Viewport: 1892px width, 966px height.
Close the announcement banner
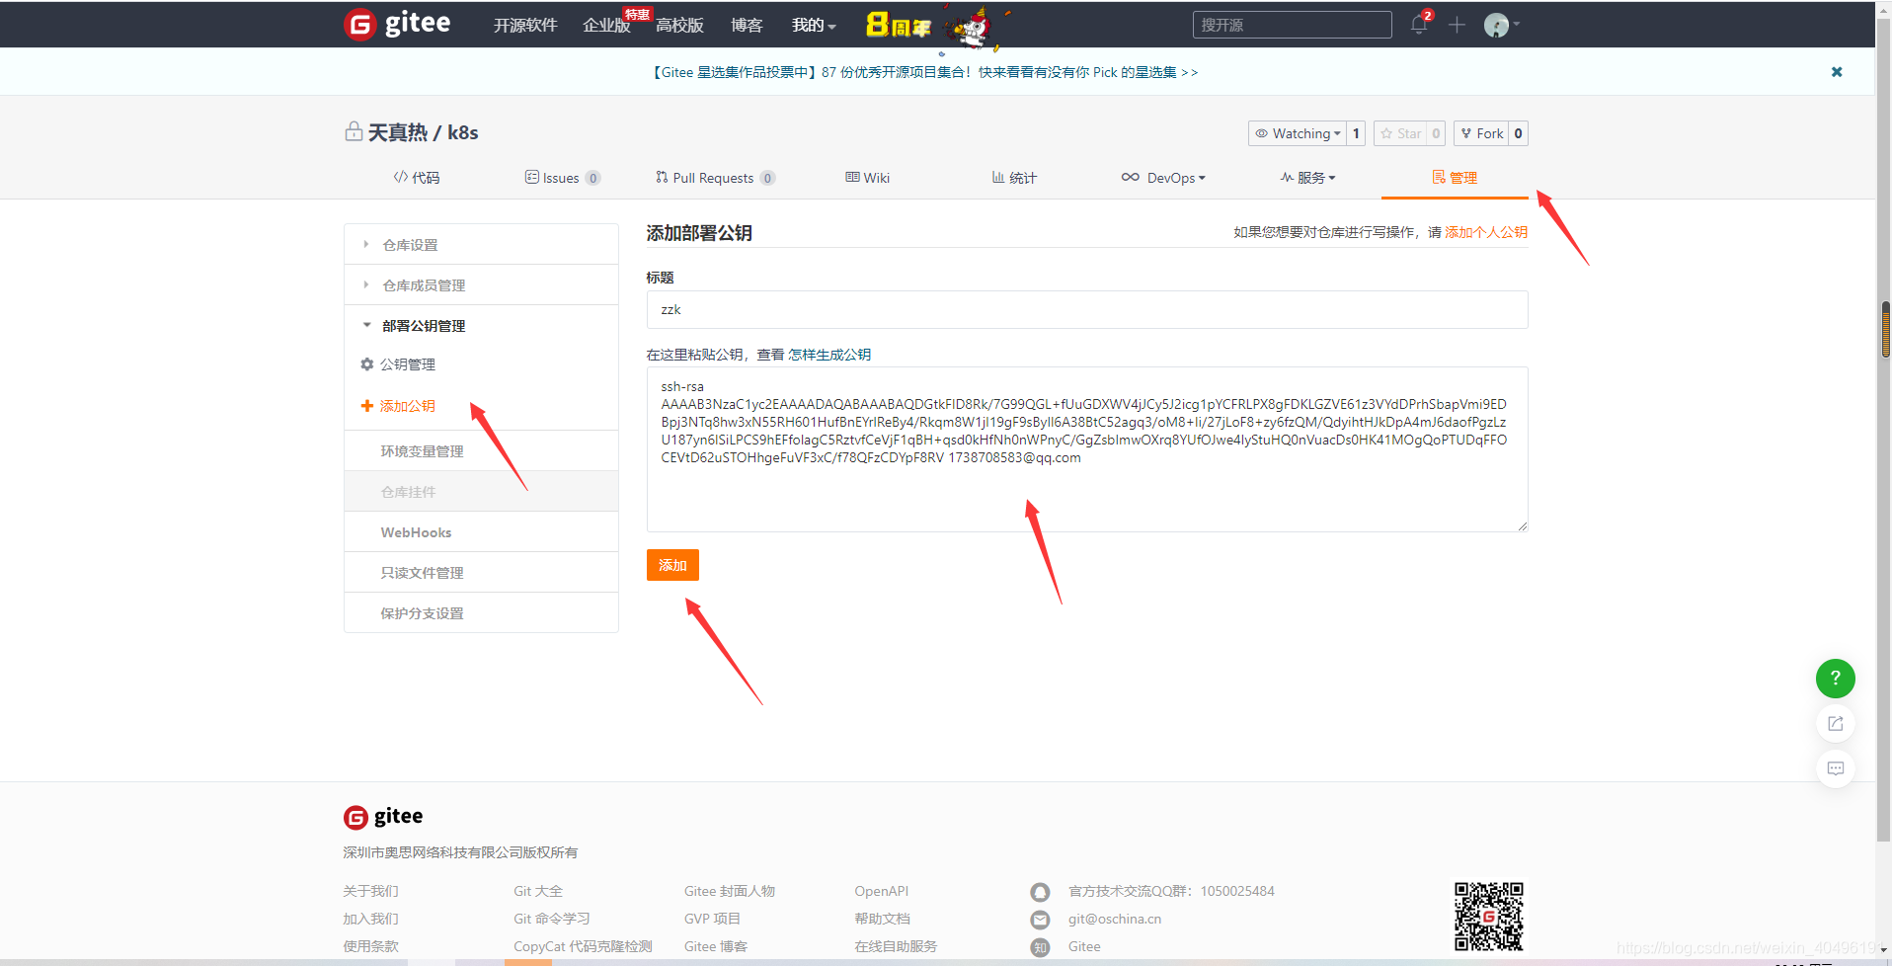pos(1837,72)
